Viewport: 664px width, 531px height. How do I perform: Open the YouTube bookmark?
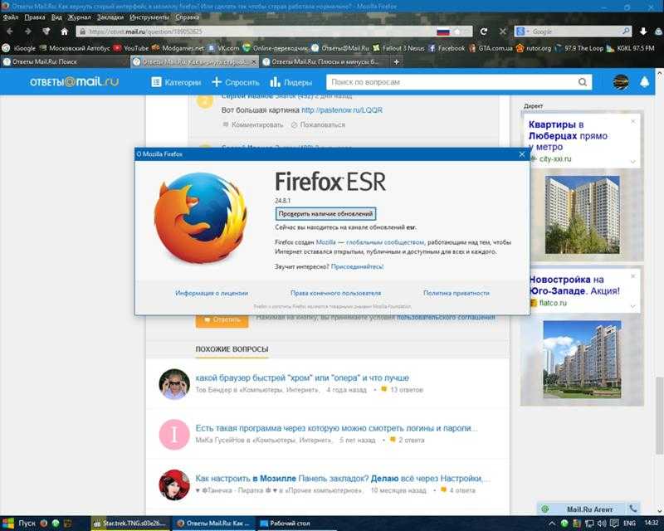tap(131, 48)
